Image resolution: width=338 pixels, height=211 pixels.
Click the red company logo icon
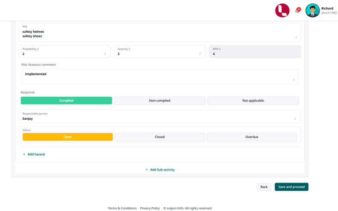point(282,10)
